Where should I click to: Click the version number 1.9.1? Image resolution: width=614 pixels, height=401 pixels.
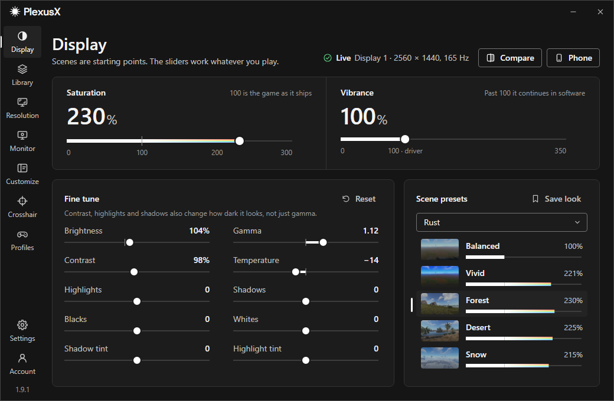[22, 390]
